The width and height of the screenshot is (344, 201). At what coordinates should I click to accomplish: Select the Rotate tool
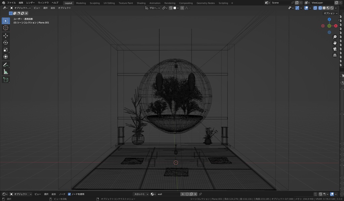6,43
